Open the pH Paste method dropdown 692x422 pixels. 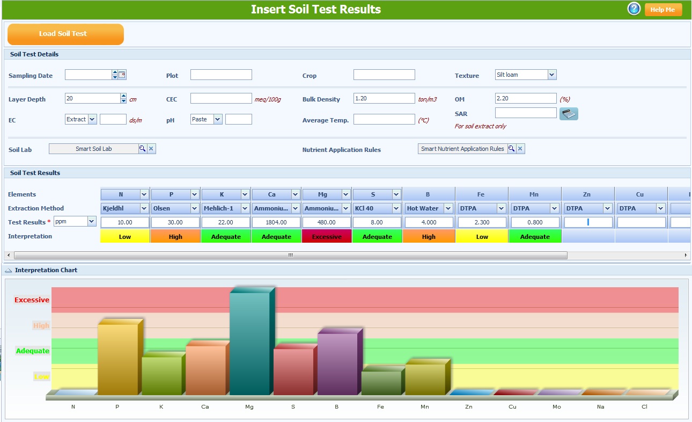218,119
